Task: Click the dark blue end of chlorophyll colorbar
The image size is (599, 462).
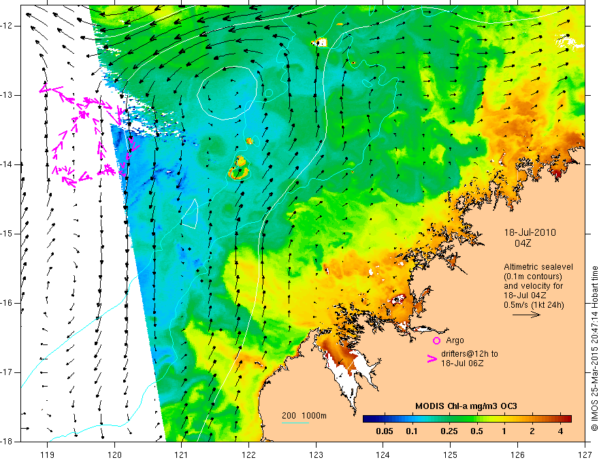Action: (366, 419)
